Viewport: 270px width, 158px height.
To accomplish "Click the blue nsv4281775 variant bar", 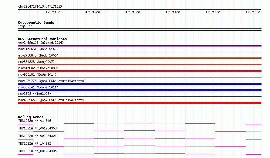I will [x=140, y=84].
